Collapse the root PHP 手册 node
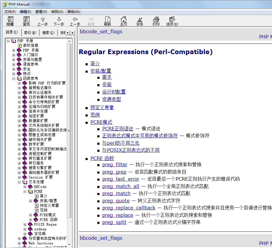 pyautogui.click(x=8, y=41)
